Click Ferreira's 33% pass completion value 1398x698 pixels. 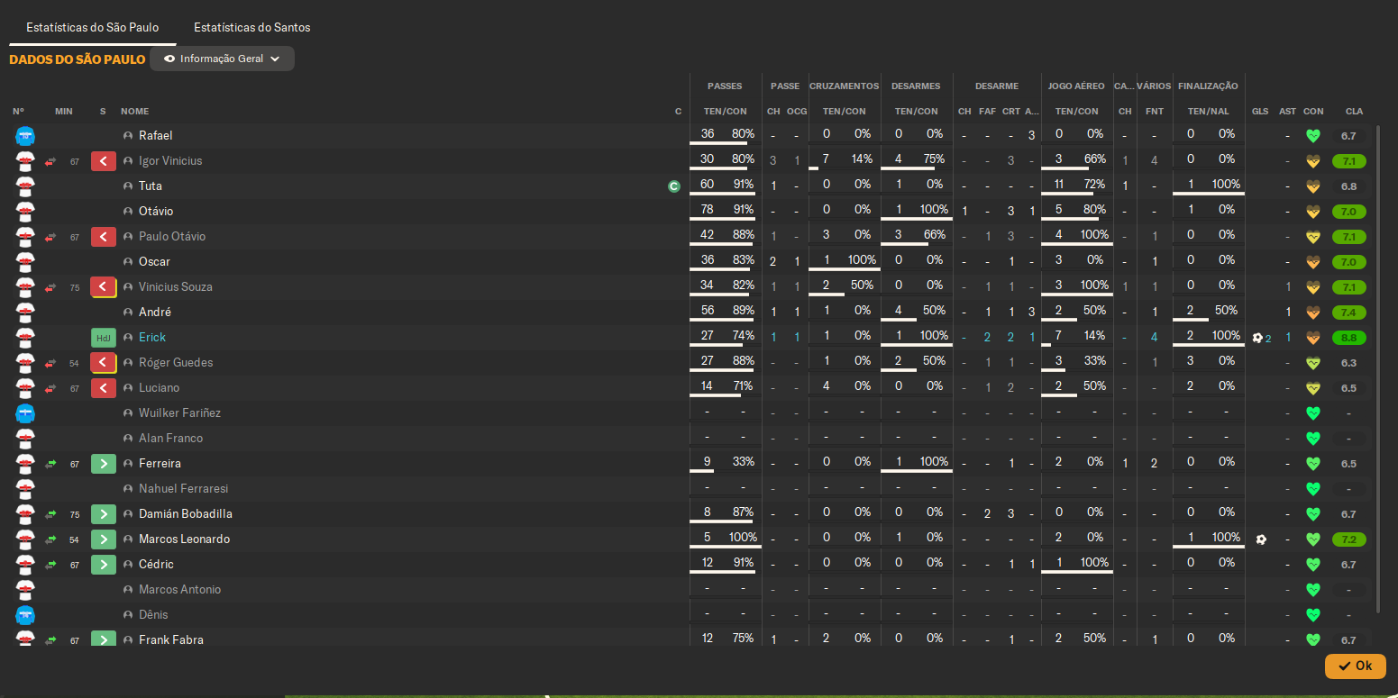(x=744, y=462)
